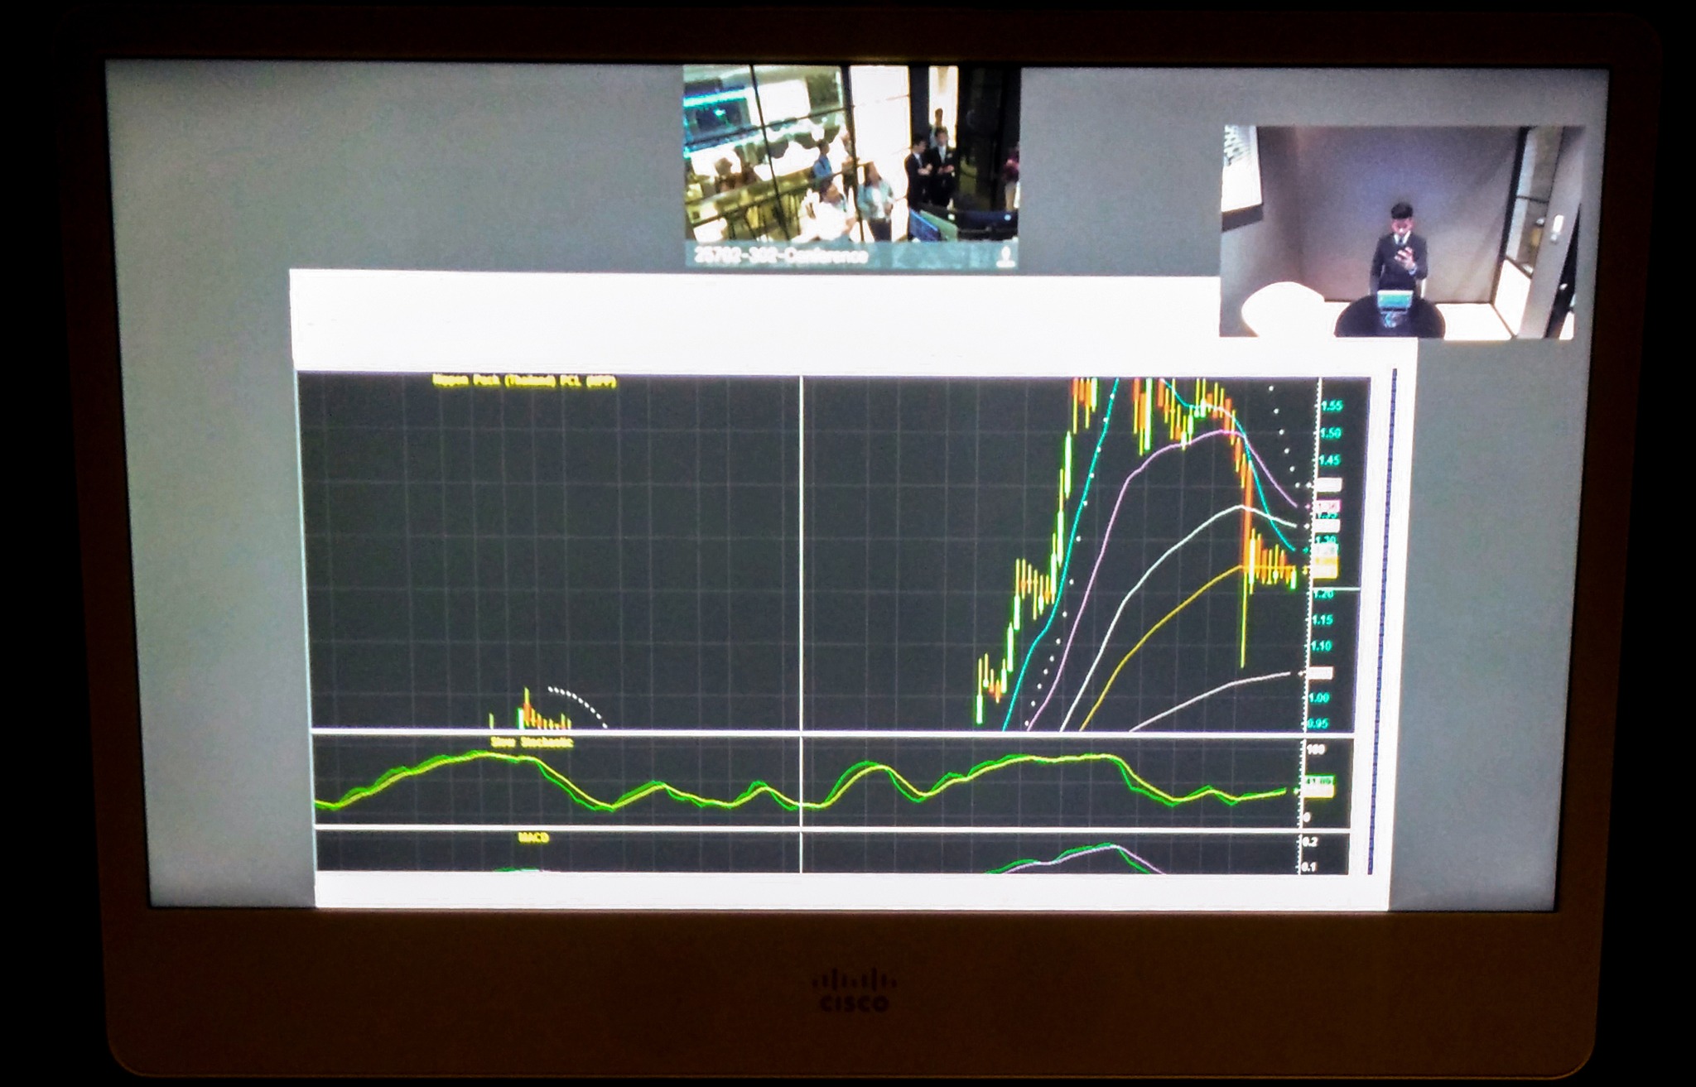Click the yellow highlighted current price tag
The image size is (1696, 1087).
click(1325, 567)
